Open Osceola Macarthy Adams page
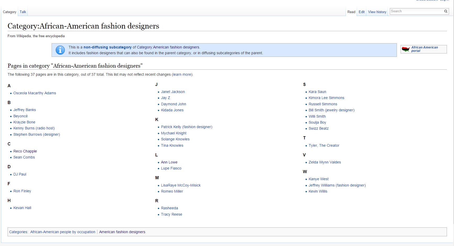The image size is (454, 246). point(35,93)
